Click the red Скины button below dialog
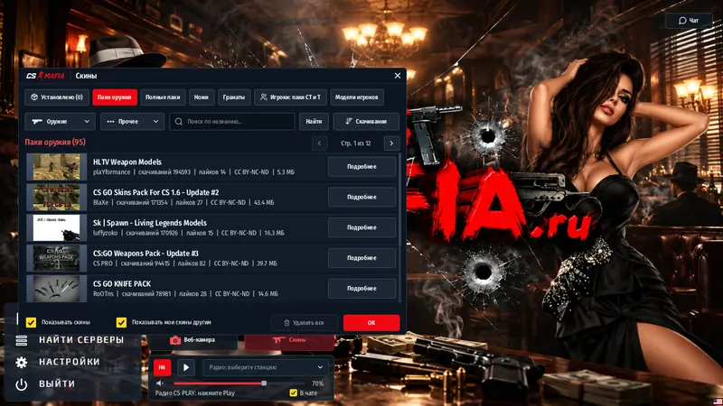This screenshot has width=723, height=406. [x=289, y=340]
